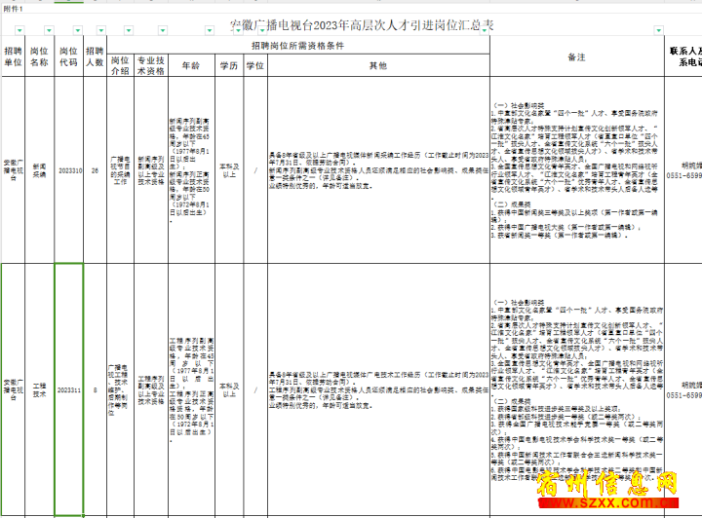Select 招聘单位 cell in the 工程技术 row
This screenshot has width=702, height=518.
pos(13,389)
